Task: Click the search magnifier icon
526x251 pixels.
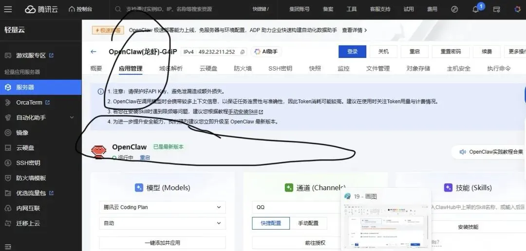Action: pyautogui.click(x=118, y=9)
